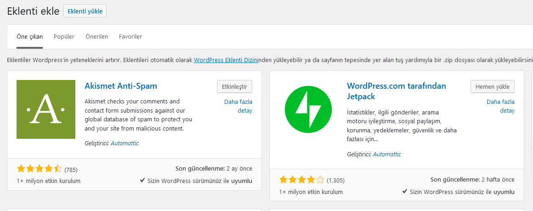Open the Öne çıkan tab

[x=29, y=37]
